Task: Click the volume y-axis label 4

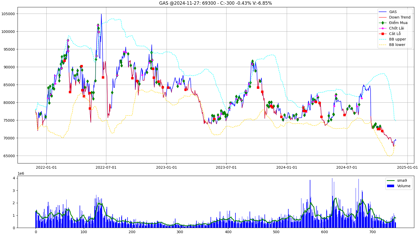Action: pyautogui.click(x=14, y=178)
